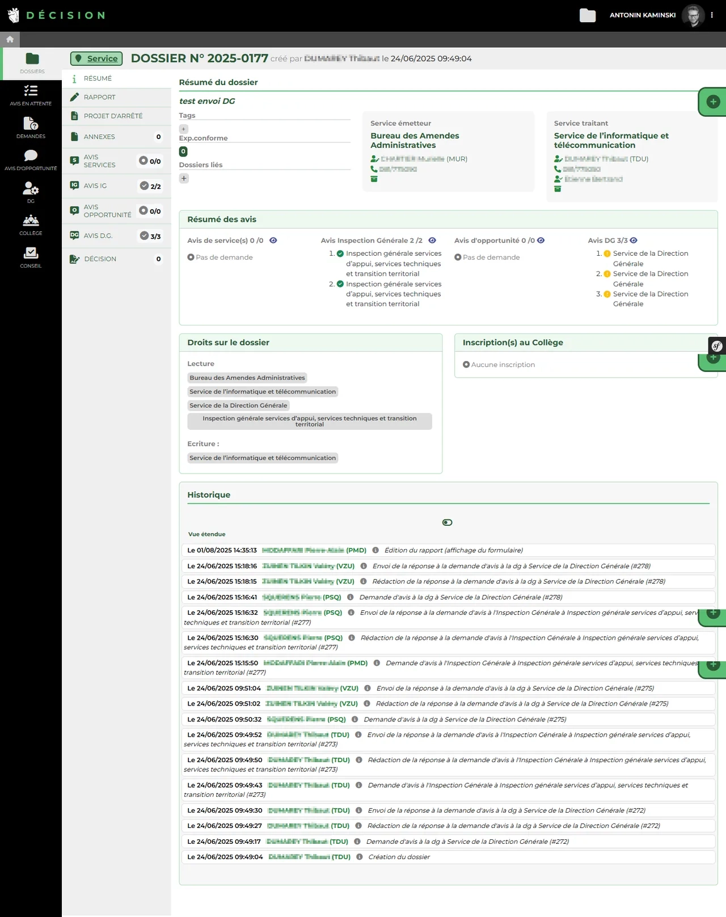Screen dimensions: 726x917
Task: Open the three-dot user menu
Action: (x=712, y=15)
